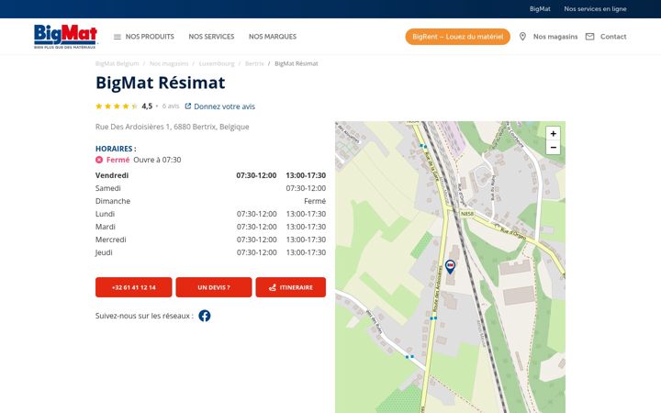The width and height of the screenshot is (661, 413).
Task: Click the Mercredi hours row
Action: [210, 240]
